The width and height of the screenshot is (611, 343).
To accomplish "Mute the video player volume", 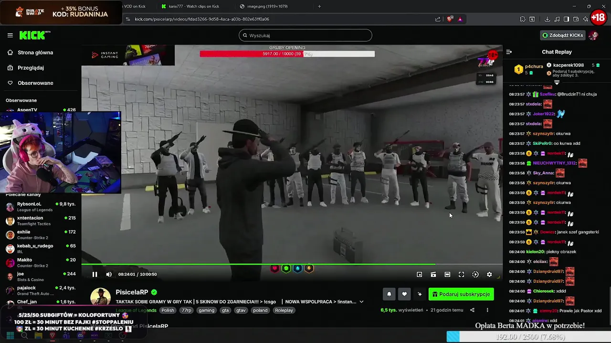I will tap(109, 274).
